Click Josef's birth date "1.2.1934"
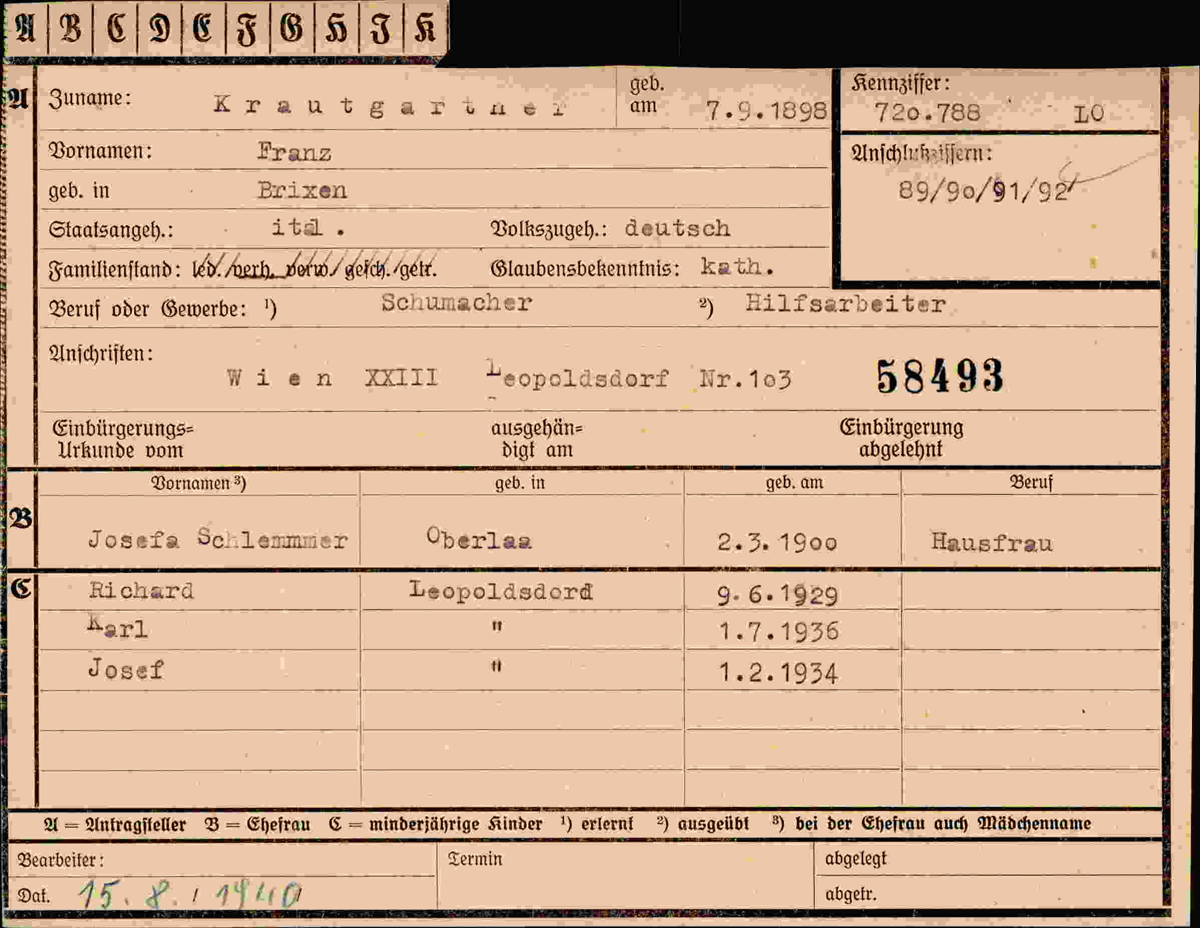This screenshot has width=1200, height=928. tap(778, 673)
